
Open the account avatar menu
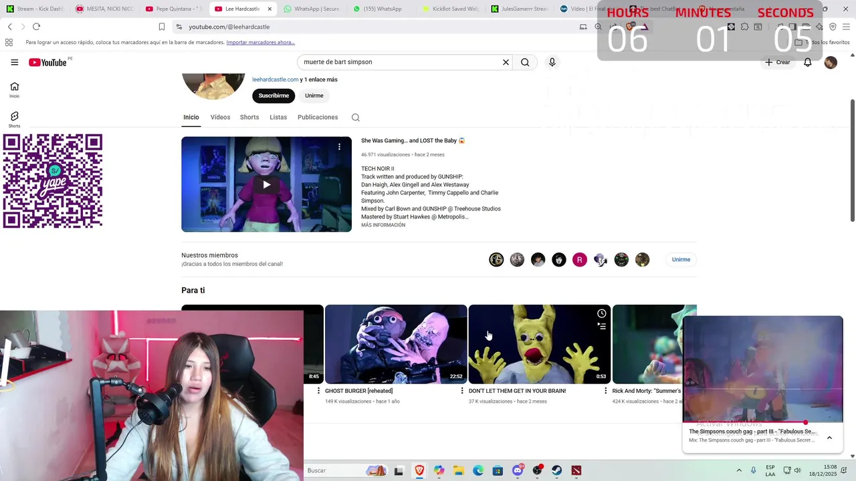coord(831,62)
